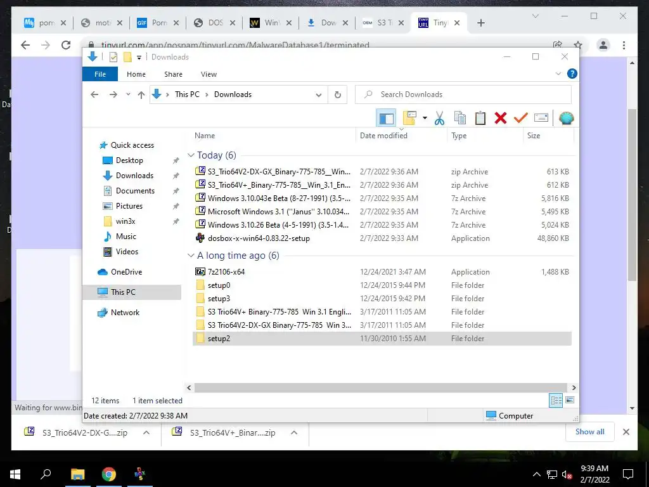Select S3_Trio64V2-DX-GX zip archive file
The image size is (649, 487).
382,171
